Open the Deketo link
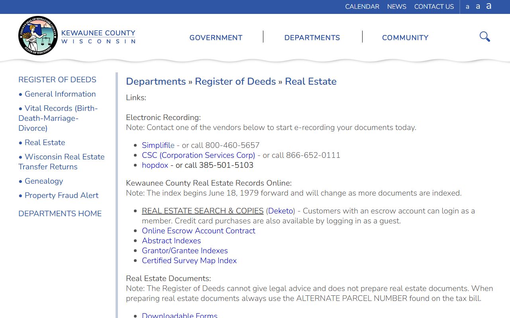510x318 pixels. (x=281, y=211)
